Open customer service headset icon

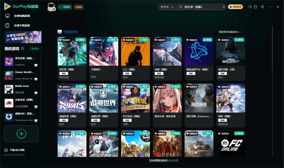tap(250, 7)
